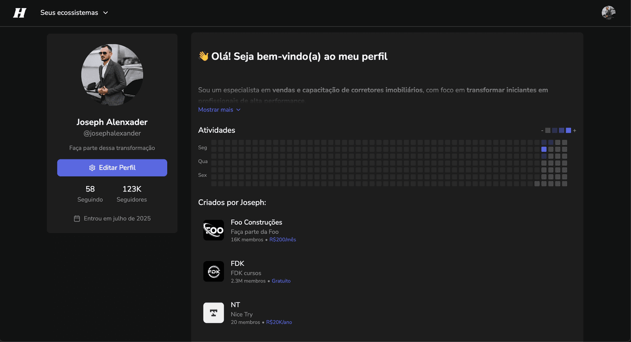The height and width of the screenshot is (342, 631).
Task: Increase activity heatmap intensity via the plus control
Action: [574, 130]
